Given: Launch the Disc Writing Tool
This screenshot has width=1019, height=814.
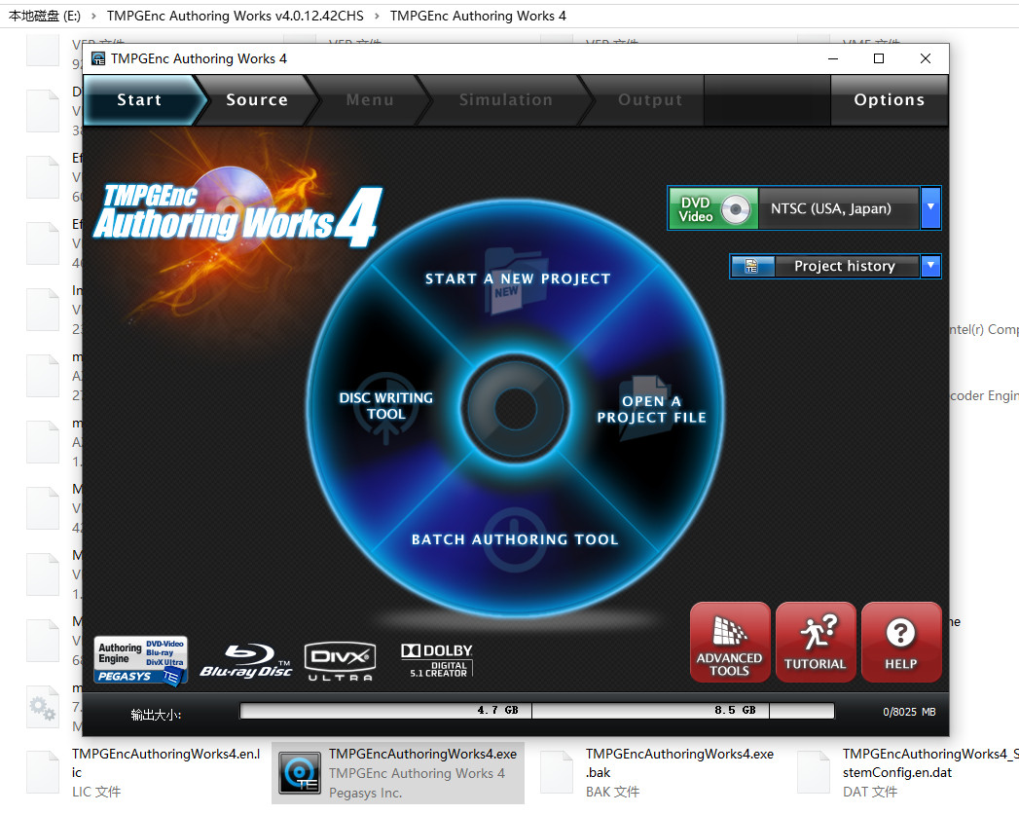Looking at the screenshot, I should coord(386,406).
